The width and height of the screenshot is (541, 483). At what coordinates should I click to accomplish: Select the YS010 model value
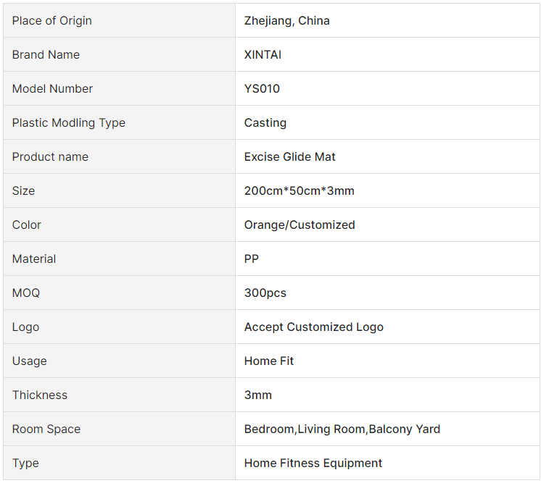tap(262, 88)
